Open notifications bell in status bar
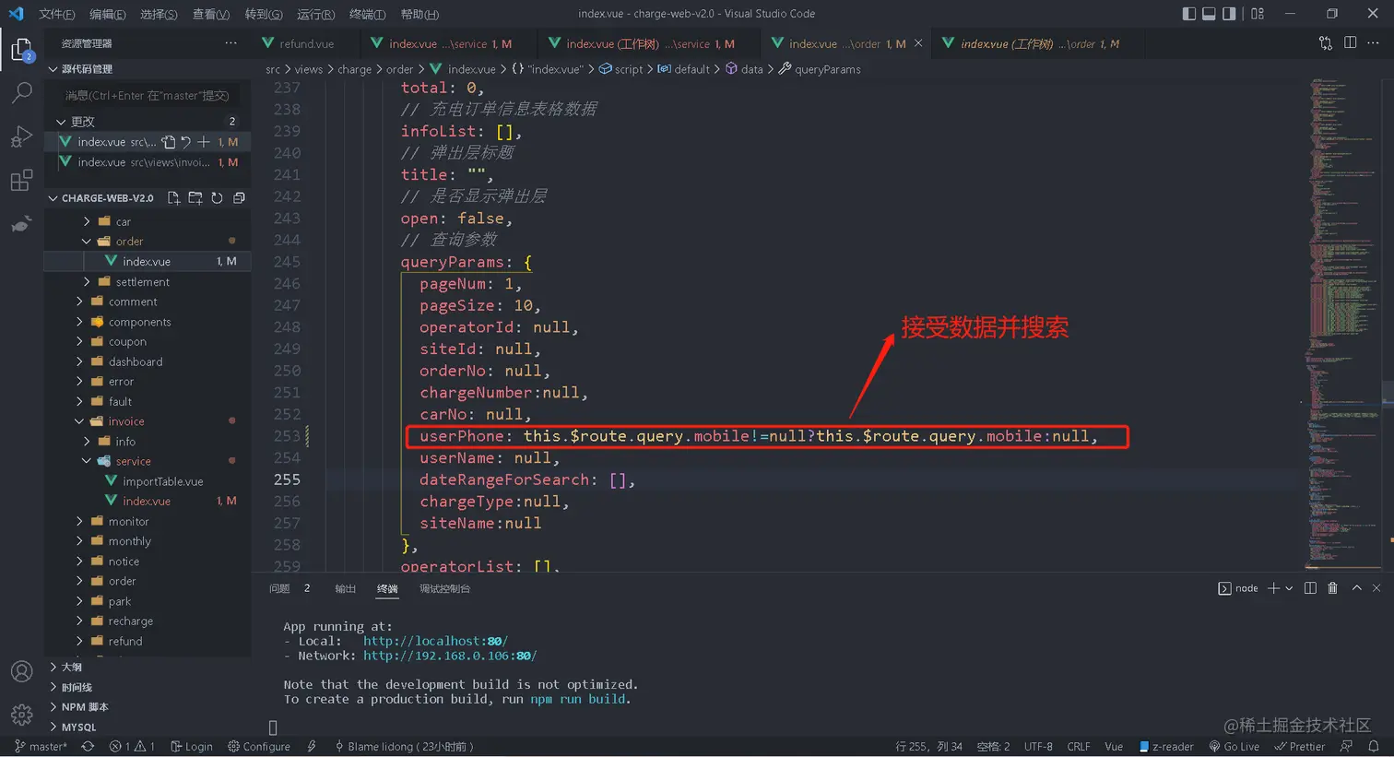Viewport: 1394px width, 757px height. [x=1374, y=747]
